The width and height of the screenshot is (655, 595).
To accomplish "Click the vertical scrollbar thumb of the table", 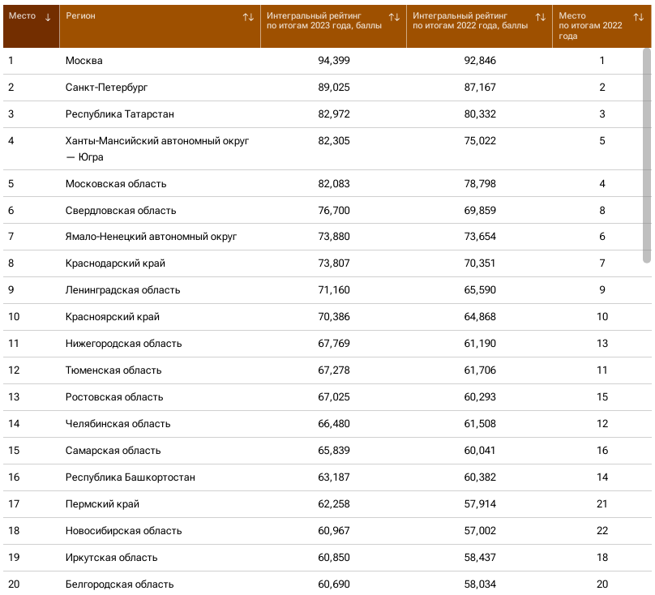I will coord(646,154).
